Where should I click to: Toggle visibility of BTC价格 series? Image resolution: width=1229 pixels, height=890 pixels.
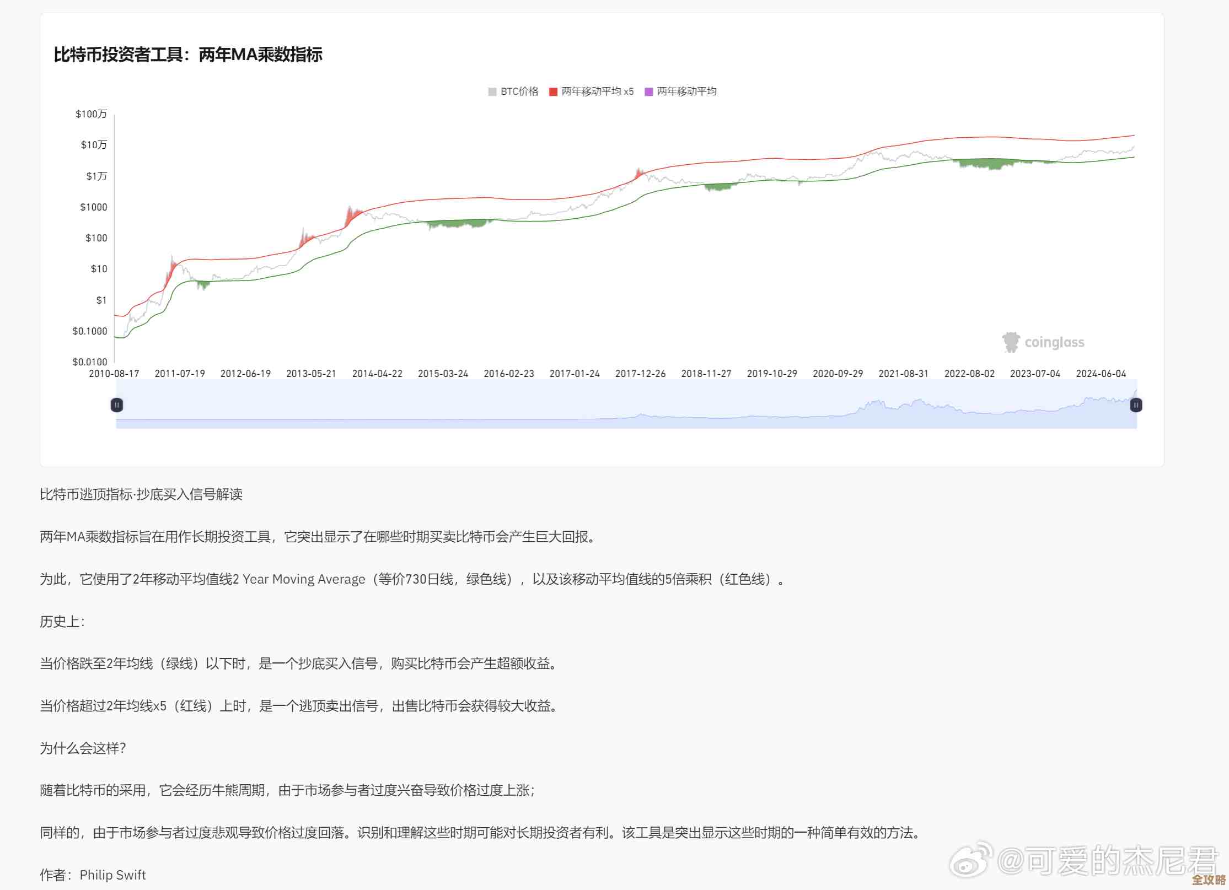coord(513,91)
